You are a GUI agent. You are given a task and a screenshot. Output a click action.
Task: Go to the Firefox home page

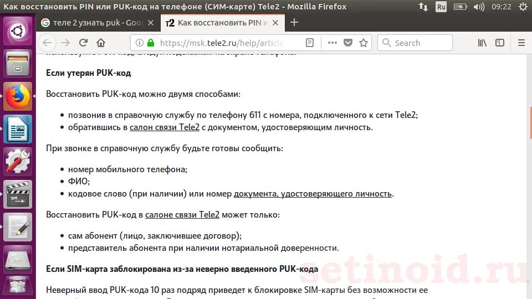pos(101,43)
